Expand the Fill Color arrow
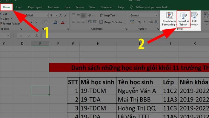 (59, 22)
